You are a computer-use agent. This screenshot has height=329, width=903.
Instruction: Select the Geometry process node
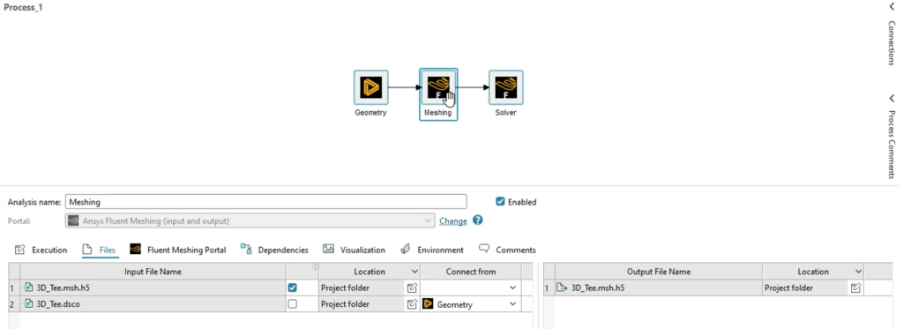371,87
